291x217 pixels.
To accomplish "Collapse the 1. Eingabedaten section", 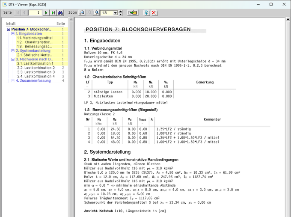I will click(x=13, y=34).
